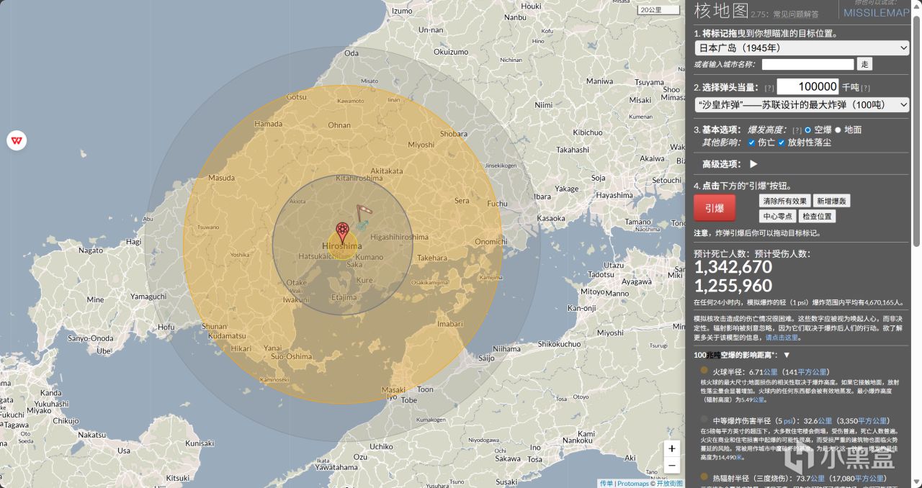
Task: Click the fireball radius color dot
Action: click(x=704, y=370)
